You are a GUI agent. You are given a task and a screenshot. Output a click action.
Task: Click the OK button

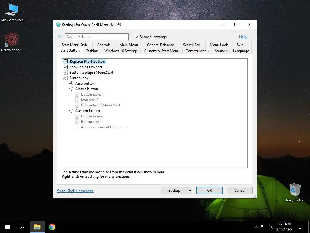pyautogui.click(x=209, y=191)
